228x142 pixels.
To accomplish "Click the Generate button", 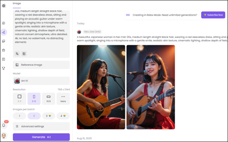I will 41,137.
